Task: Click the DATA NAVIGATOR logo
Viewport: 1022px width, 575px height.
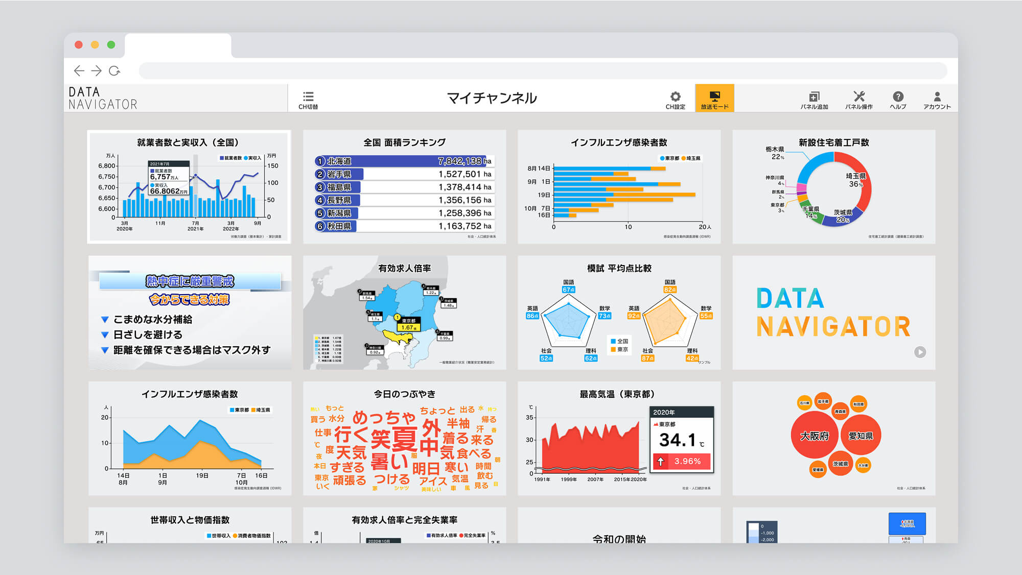Action: click(x=103, y=98)
